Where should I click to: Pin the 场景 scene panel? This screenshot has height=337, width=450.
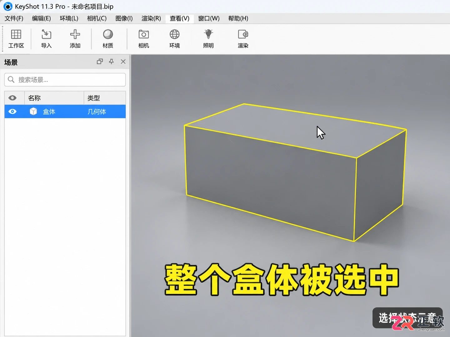pyautogui.click(x=111, y=61)
